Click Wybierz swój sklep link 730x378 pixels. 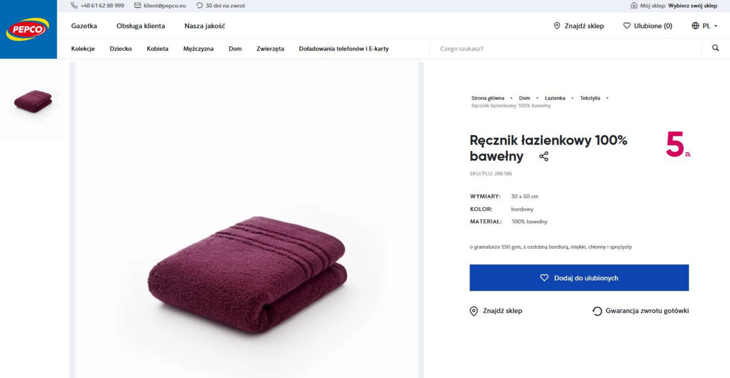693,6
